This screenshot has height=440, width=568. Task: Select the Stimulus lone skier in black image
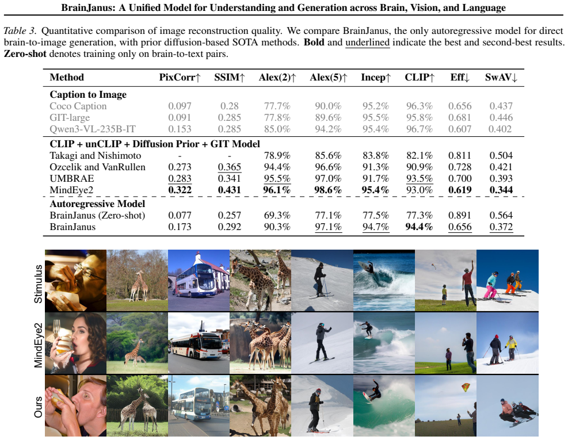322,280
